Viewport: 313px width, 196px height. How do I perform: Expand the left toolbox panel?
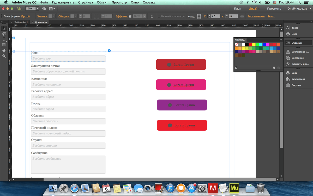(2, 21)
